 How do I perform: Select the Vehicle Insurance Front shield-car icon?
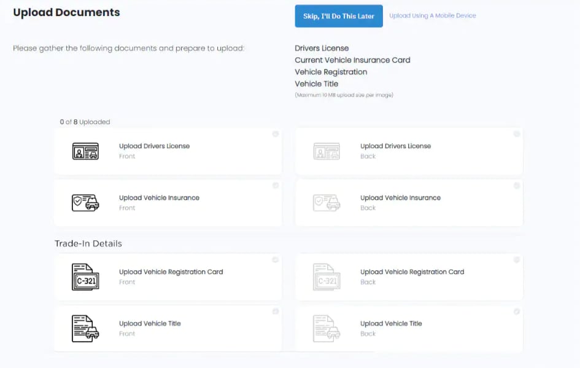(85, 203)
